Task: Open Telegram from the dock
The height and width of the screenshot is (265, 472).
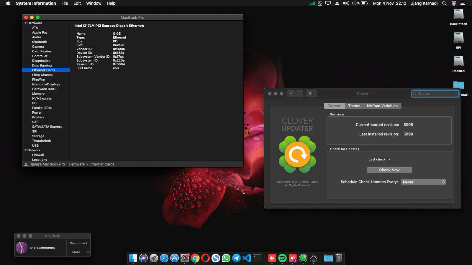Action: pyautogui.click(x=236, y=258)
